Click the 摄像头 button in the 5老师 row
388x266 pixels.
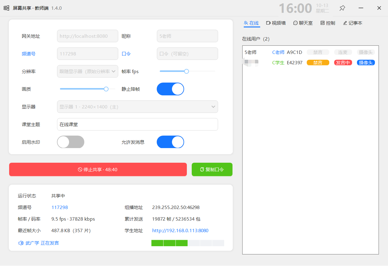point(366,52)
